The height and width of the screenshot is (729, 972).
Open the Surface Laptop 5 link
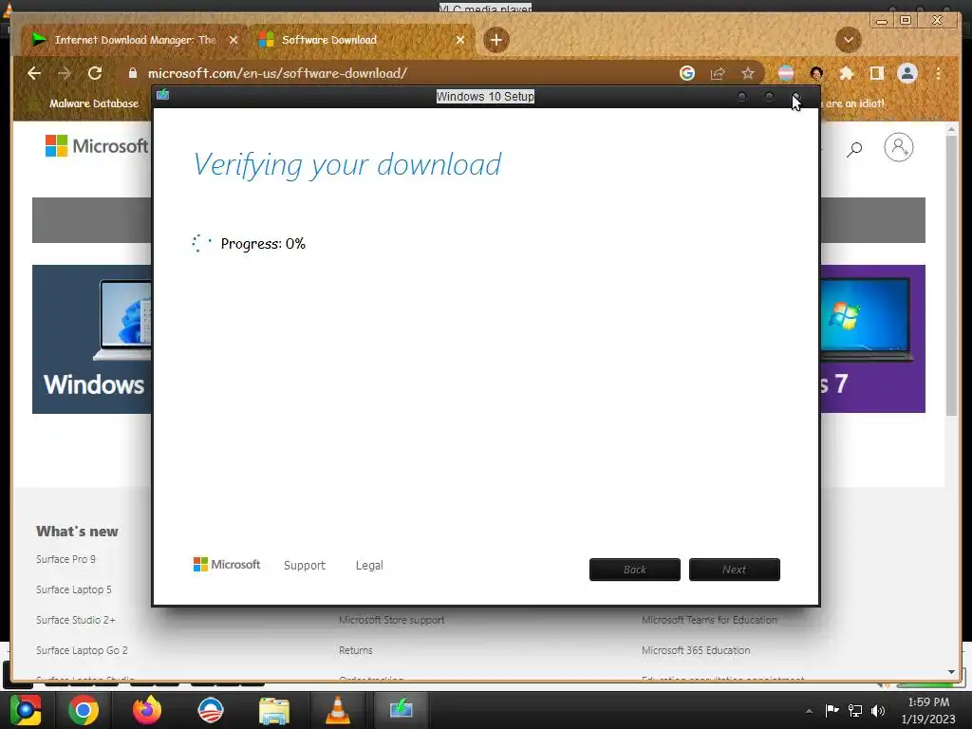[74, 589]
